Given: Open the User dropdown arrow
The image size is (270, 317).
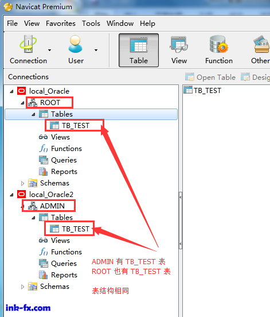Looking at the screenshot, I should (x=96, y=50).
